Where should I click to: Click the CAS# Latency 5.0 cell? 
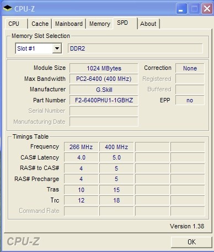click(x=116, y=157)
